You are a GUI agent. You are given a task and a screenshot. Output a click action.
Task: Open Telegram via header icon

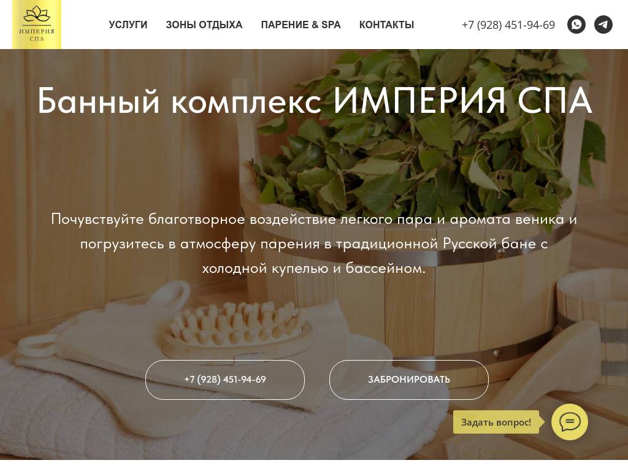pyautogui.click(x=603, y=25)
